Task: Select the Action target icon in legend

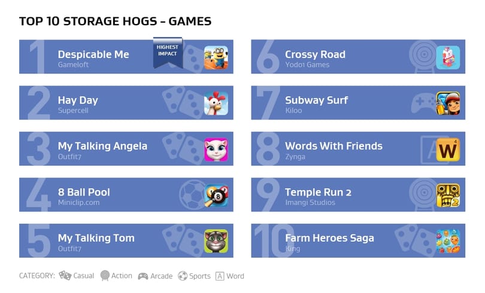Action: (x=105, y=276)
